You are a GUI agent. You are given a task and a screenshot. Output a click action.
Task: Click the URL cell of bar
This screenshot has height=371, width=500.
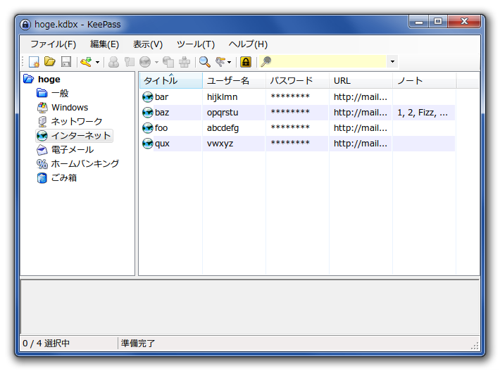click(361, 97)
